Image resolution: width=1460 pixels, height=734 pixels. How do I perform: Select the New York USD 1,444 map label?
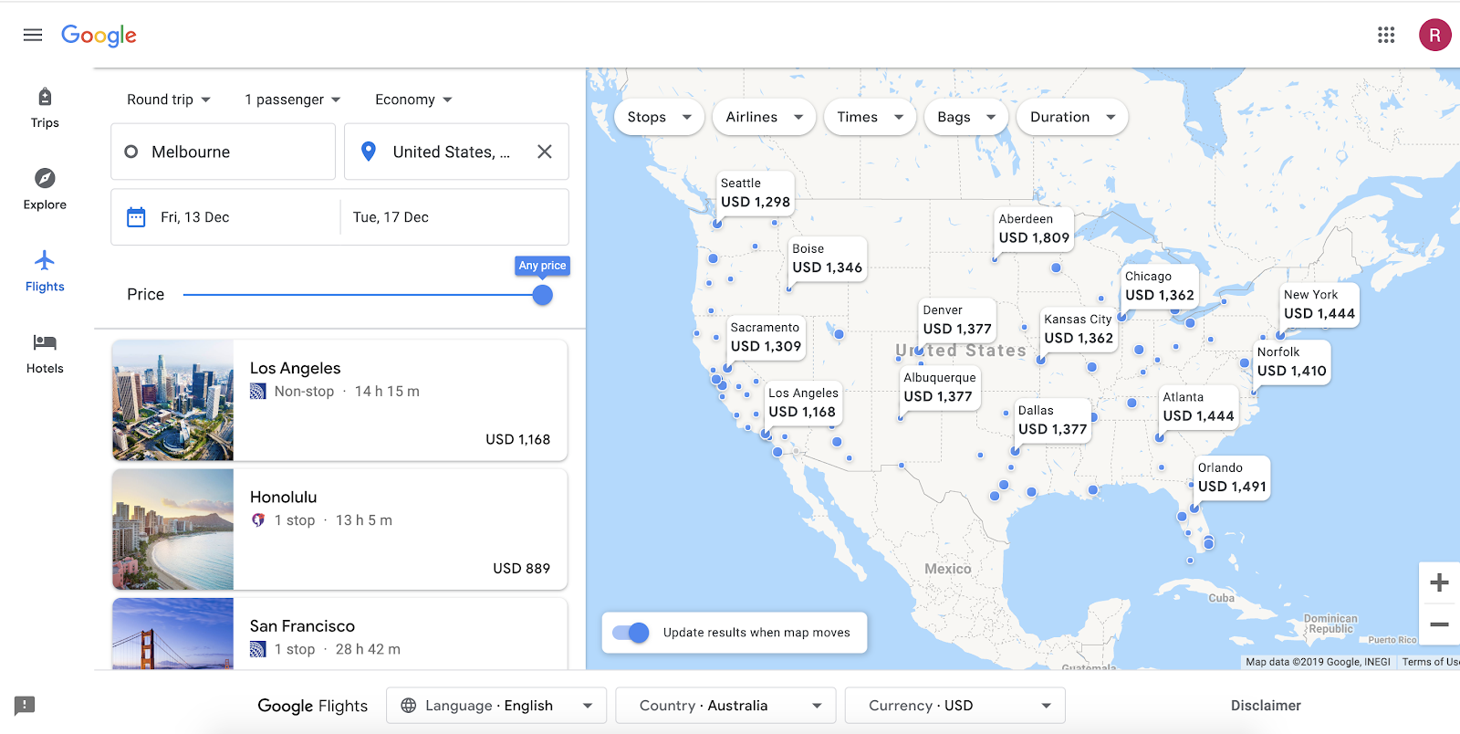(x=1319, y=305)
